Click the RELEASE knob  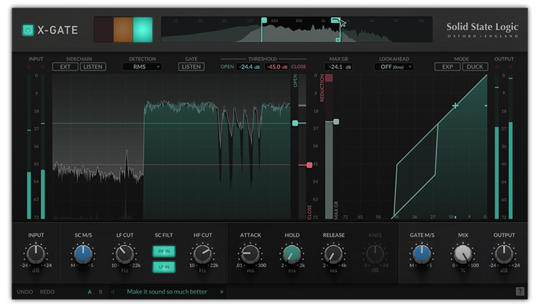[333, 254]
